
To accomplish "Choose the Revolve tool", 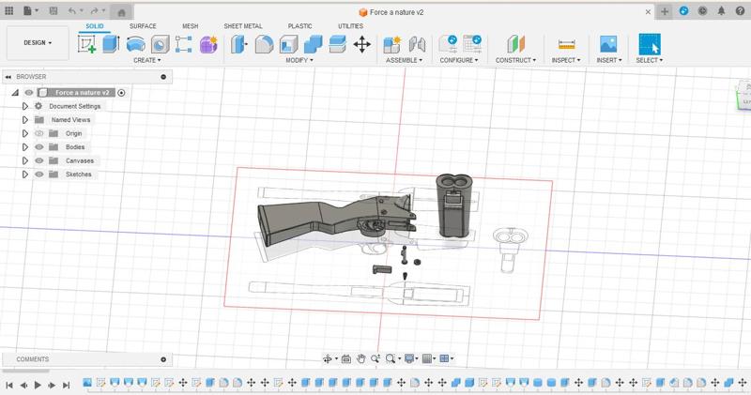I will click(x=135, y=44).
